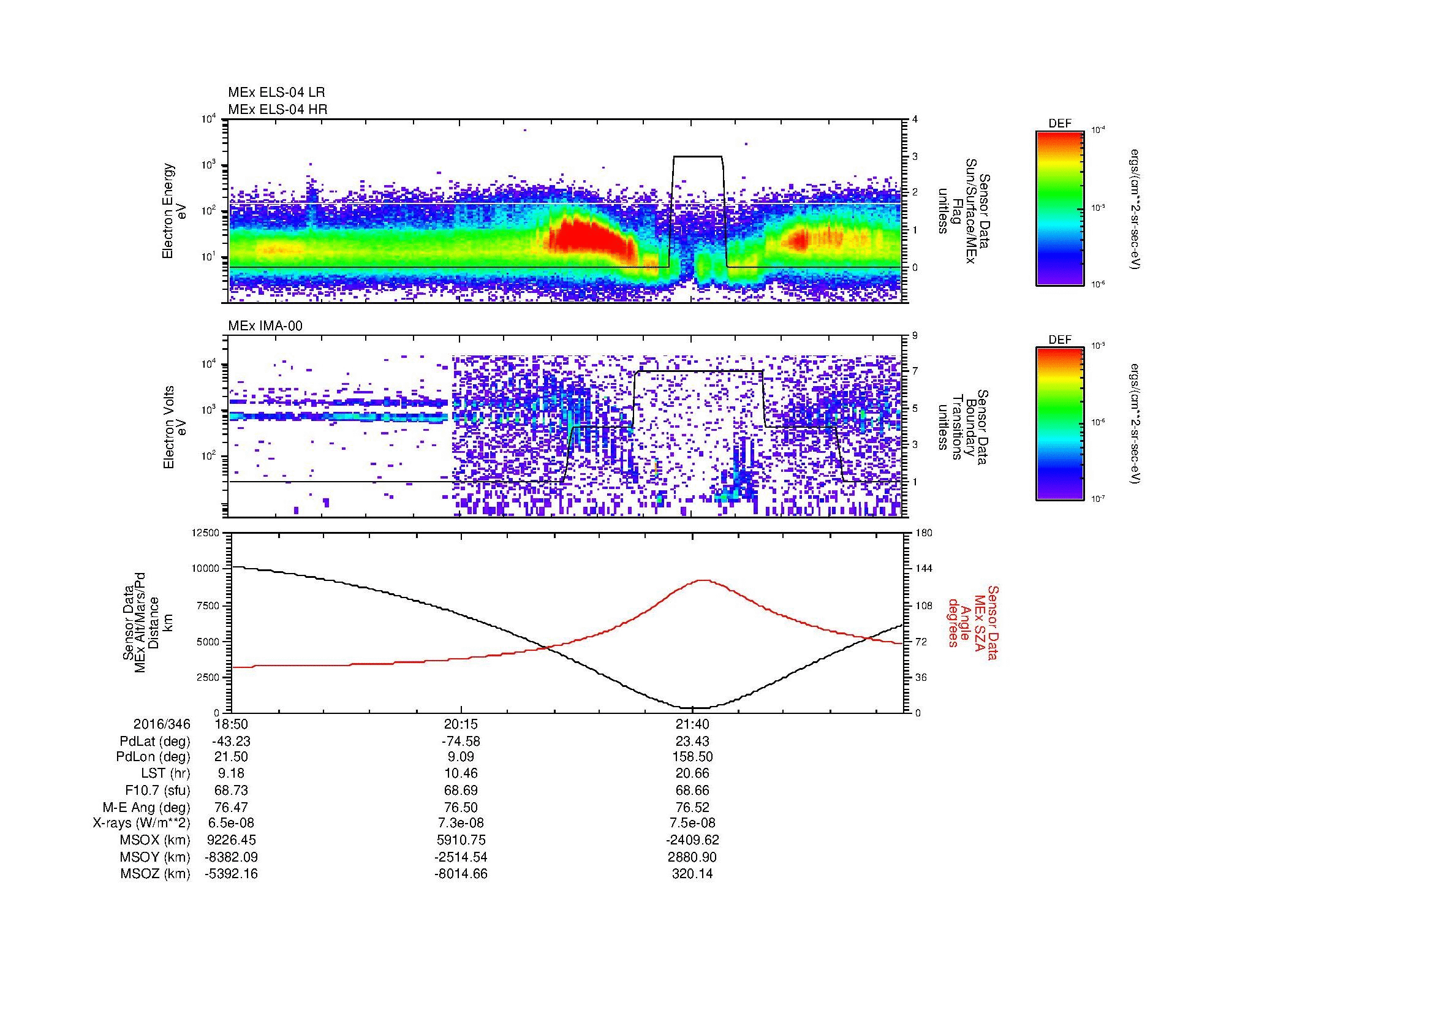Click the 'M-E Ang (deg)' row label
1433x1013 pixels.
point(146,807)
